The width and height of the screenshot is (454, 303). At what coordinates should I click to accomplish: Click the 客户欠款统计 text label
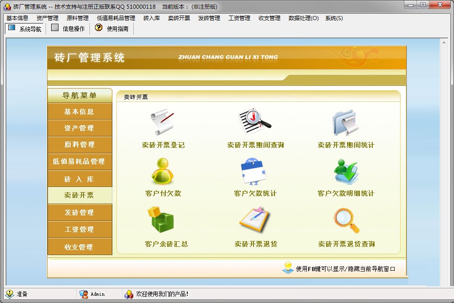255,193
